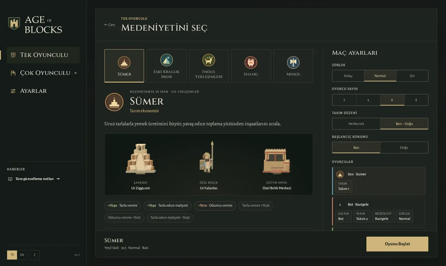The height and width of the screenshot is (266, 446).
Task: Open the bot's Zorluk Normal dropdown
Action: [x=404, y=217]
